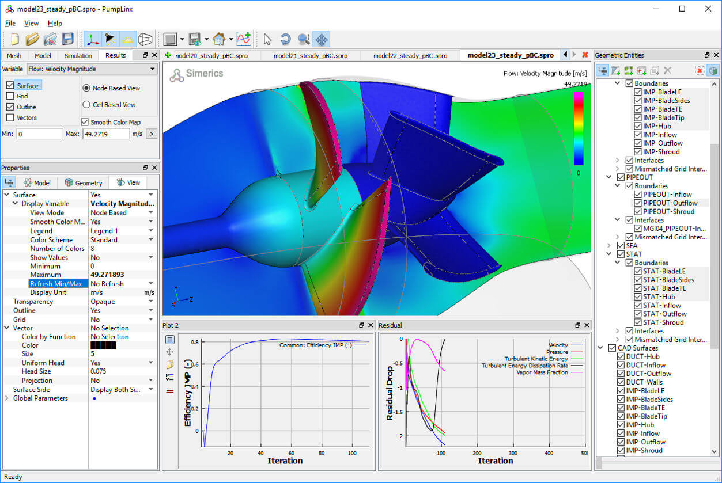Click the > button next to Max units
Image resolution: width=722 pixels, height=483 pixels.
152,134
